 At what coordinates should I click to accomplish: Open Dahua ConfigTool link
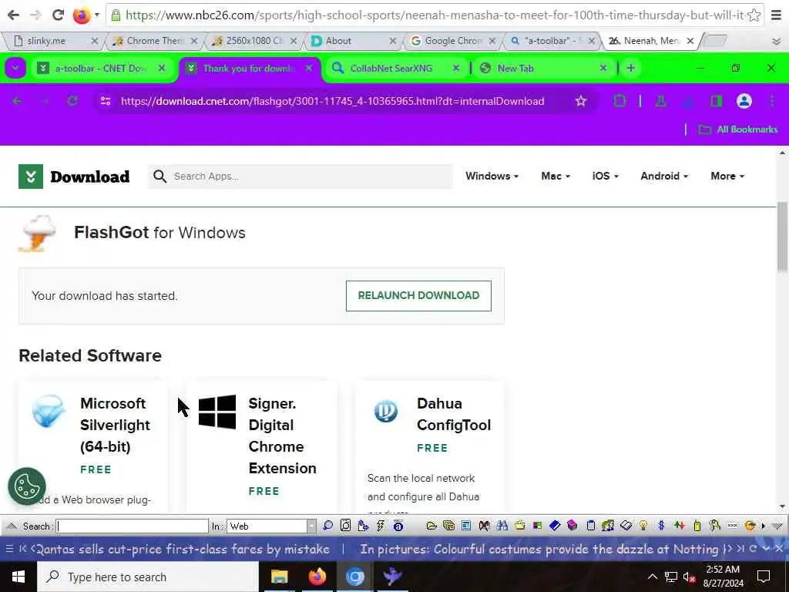pyautogui.click(x=454, y=414)
